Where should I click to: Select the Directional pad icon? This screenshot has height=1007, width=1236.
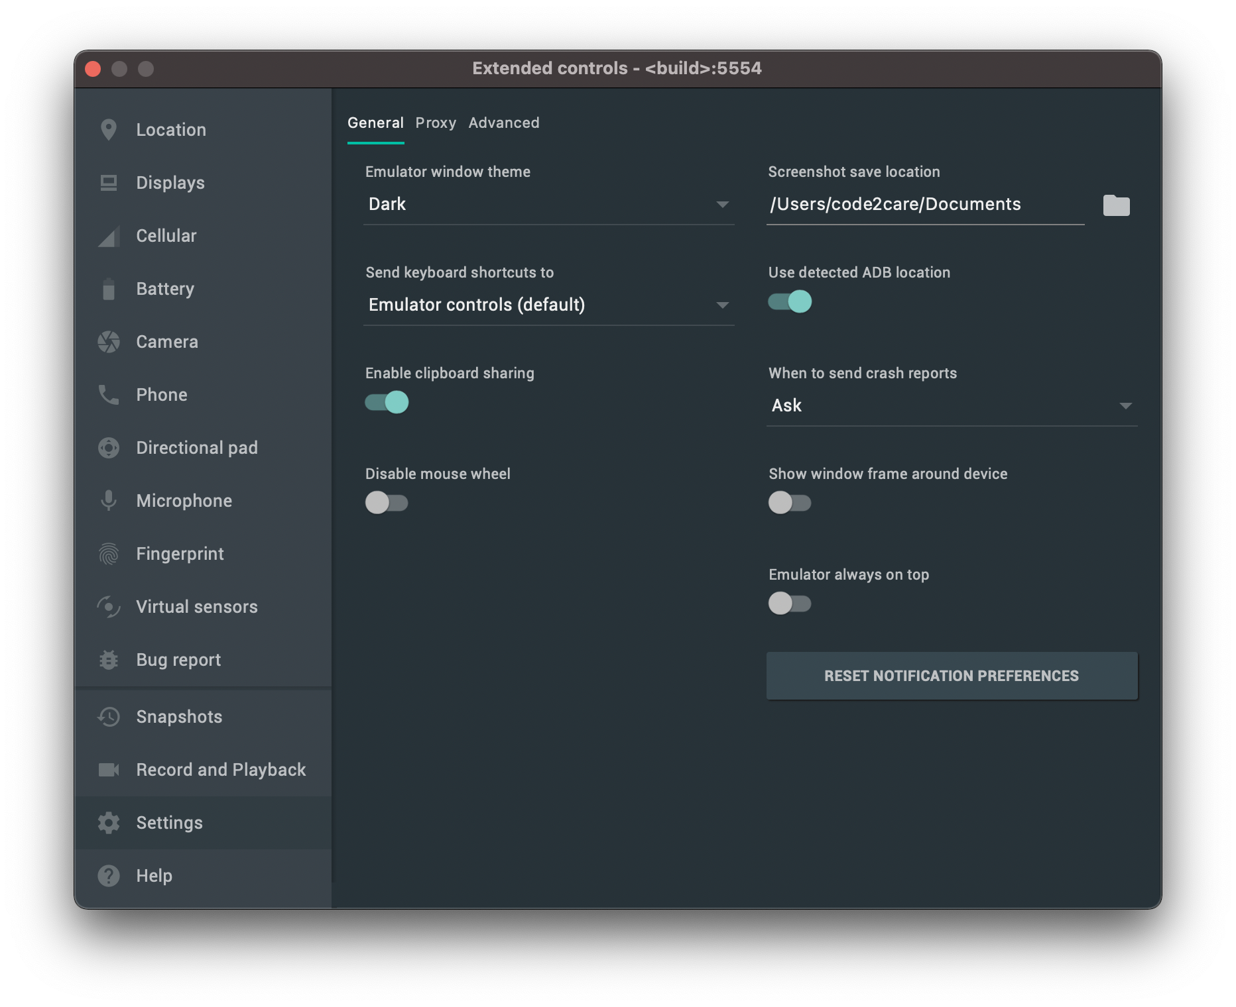tap(109, 448)
